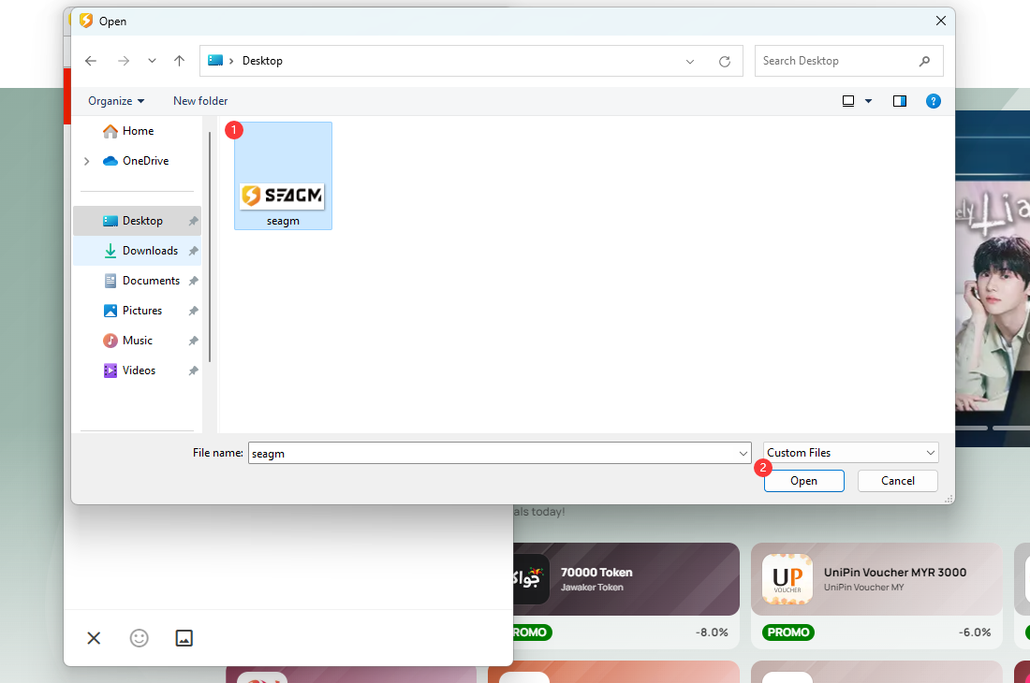Open Pictures in navigation pane
1030x683 pixels.
pos(138,311)
